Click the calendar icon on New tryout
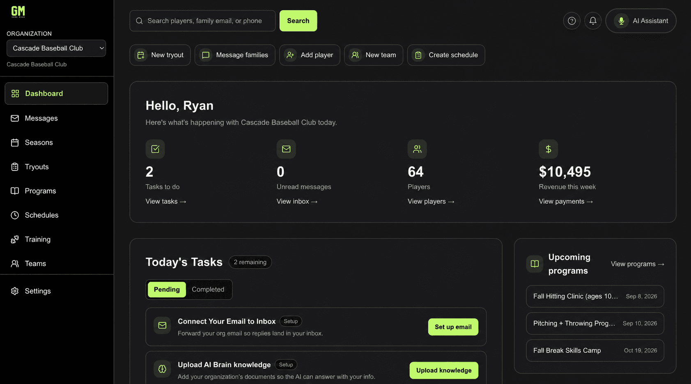Image resolution: width=691 pixels, height=384 pixels. (x=141, y=55)
